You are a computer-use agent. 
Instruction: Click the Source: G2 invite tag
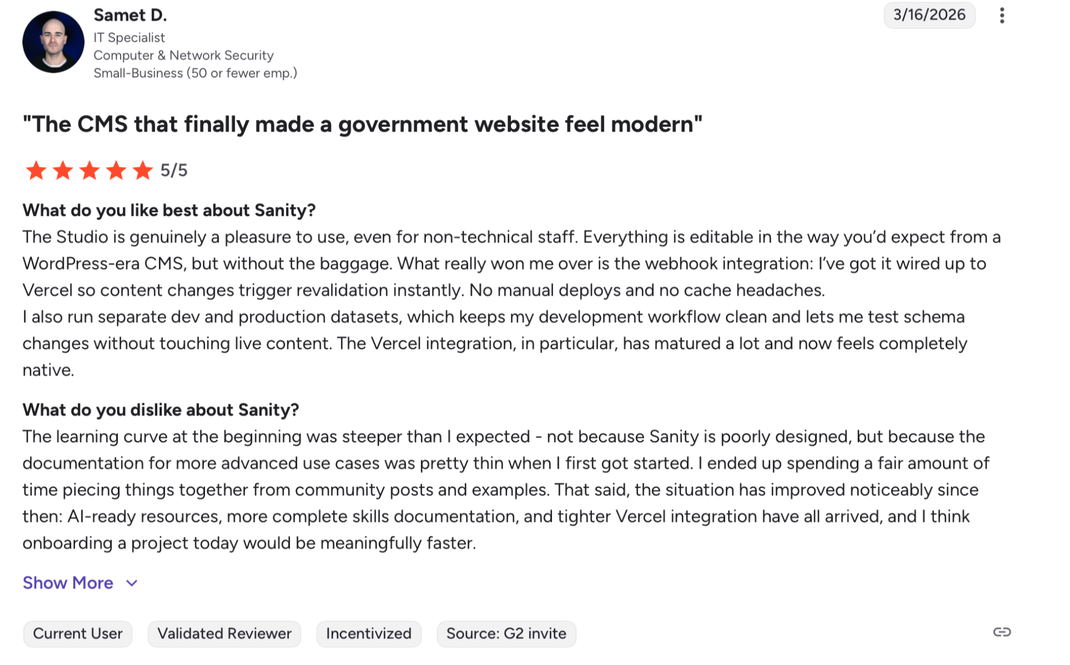506,634
